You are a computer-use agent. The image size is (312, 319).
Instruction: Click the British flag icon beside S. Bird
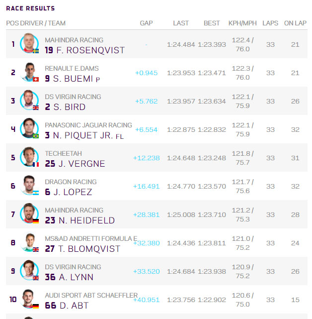[36, 107]
